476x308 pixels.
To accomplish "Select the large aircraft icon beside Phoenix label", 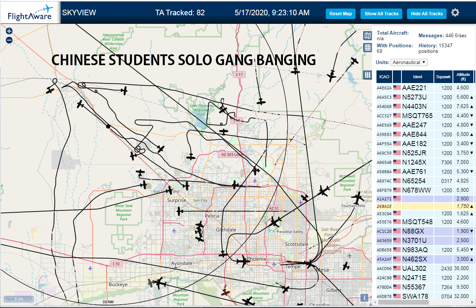I will pos(243,261).
